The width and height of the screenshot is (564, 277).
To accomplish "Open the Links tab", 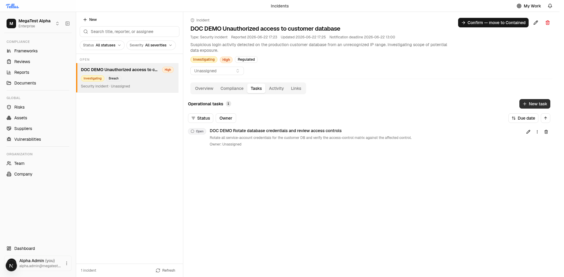I will point(296,88).
